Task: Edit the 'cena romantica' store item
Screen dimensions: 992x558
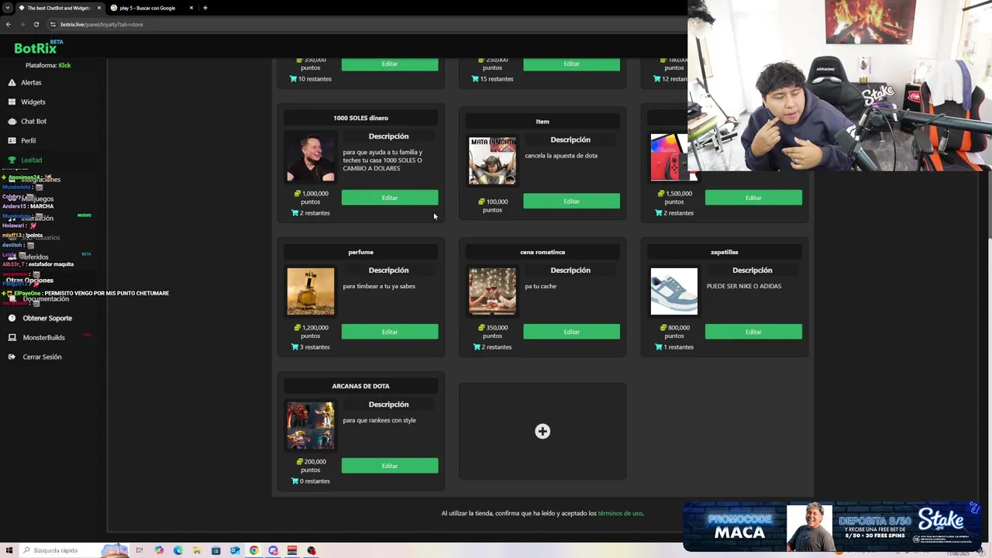Action: pos(571,332)
